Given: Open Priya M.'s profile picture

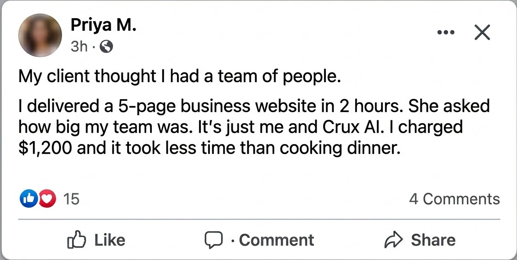Looking at the screenshot, I should (40, 35).
